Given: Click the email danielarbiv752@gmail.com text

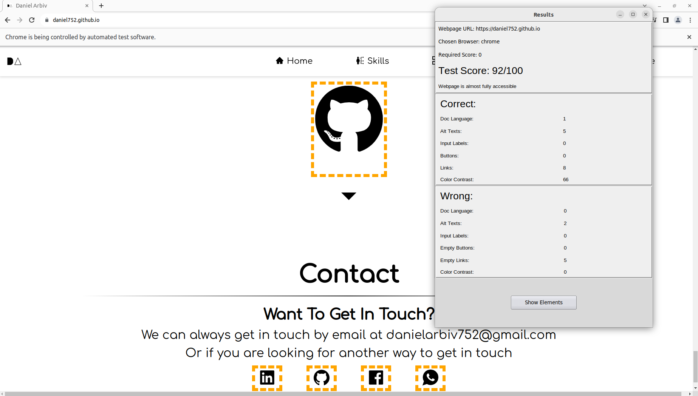Looking at the screenshot, I should coord(471,335).
